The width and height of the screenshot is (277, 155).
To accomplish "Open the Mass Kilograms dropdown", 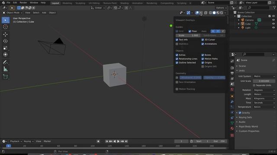I will 264,99.
